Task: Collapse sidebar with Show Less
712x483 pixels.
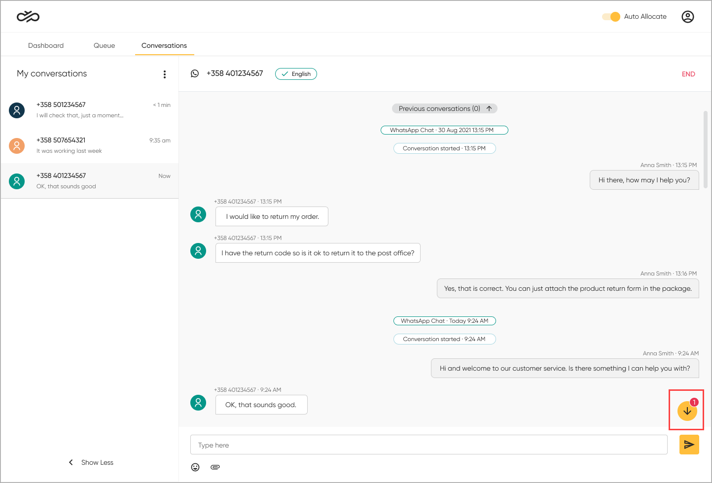Action: [x=91, y=462]
